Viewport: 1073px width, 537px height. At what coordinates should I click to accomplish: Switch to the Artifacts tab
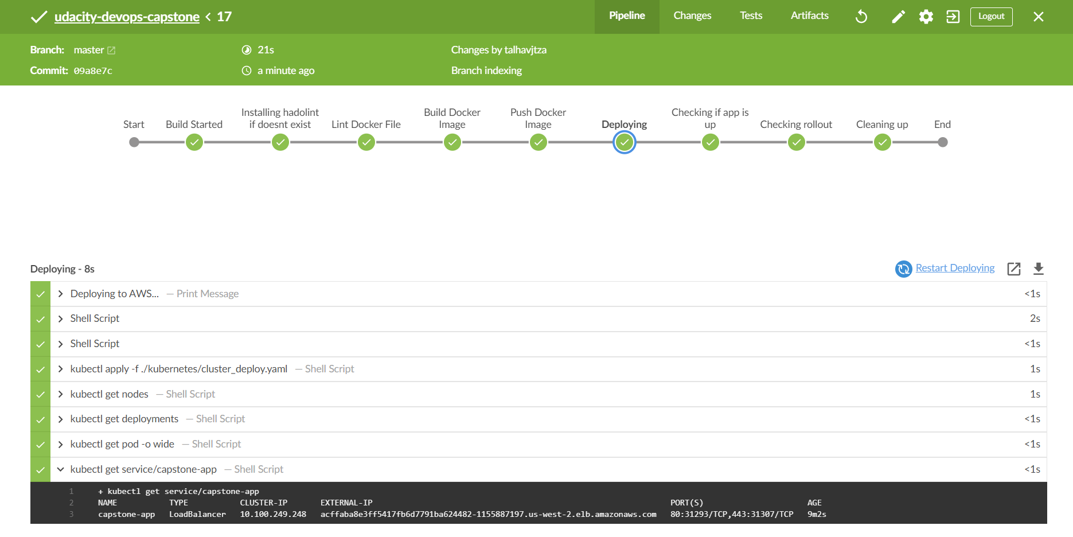pyautogui.click(x=809, y=16)
